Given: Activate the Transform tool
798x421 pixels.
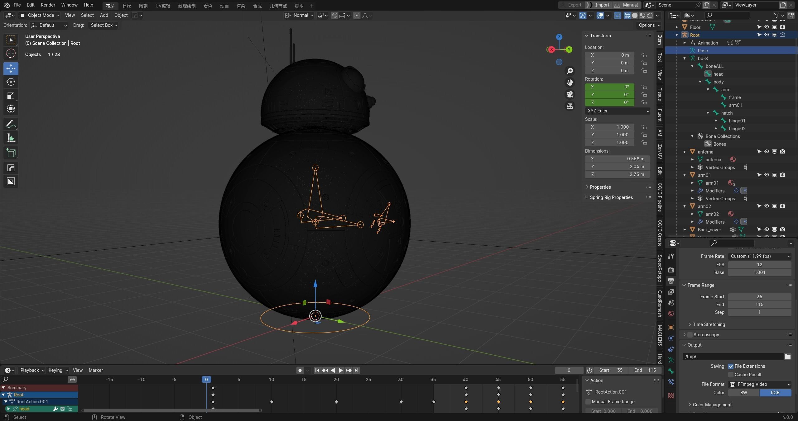Looking at the screenshot, I should (x=11, y=109).
